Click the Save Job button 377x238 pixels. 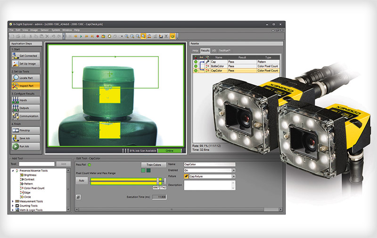tap(26, 138)
